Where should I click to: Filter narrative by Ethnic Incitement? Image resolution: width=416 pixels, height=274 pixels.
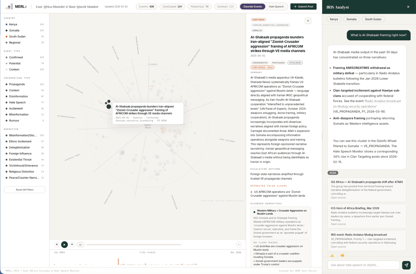pos(25,141)
